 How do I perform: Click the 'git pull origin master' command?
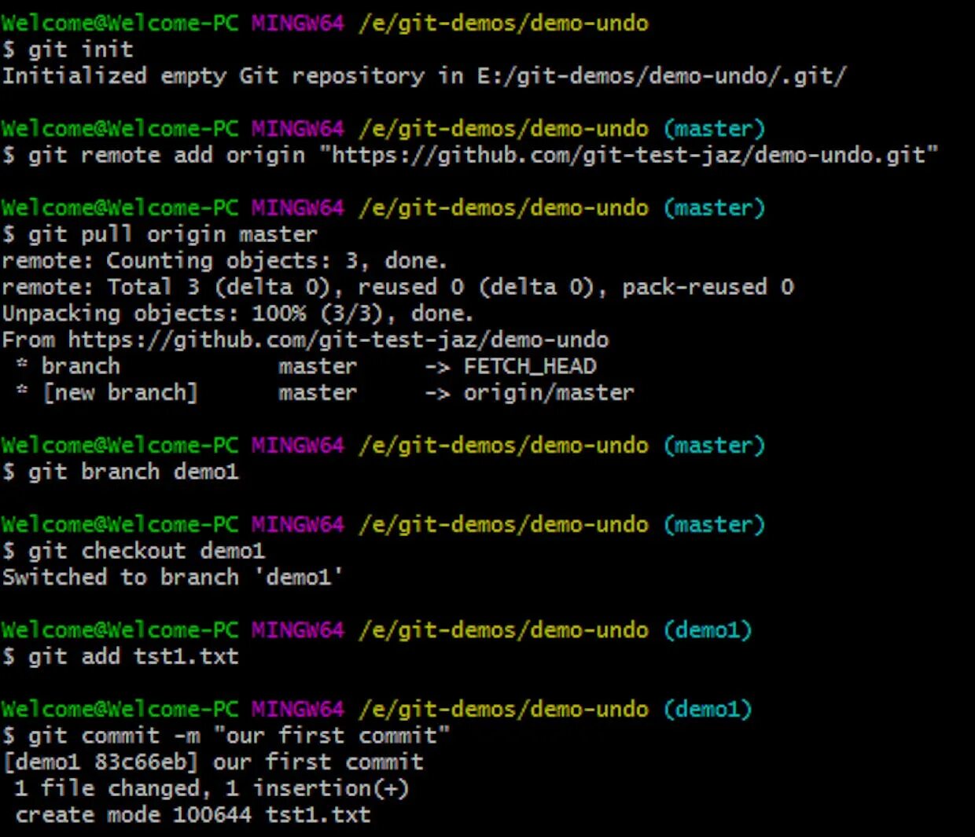160,234
